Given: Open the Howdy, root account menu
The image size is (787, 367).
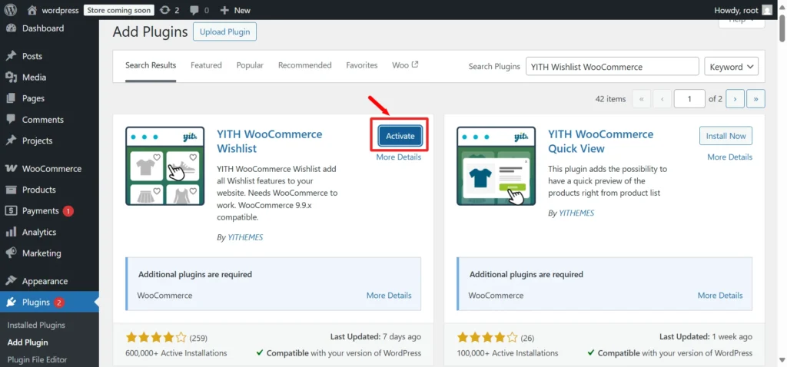Looking at the screenshot, I should [743, 10].
